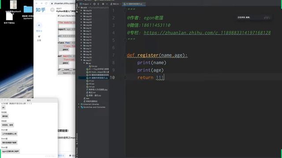Select the day14 folder row
Viewport: 282px width, 158px height.
(93, 40)
